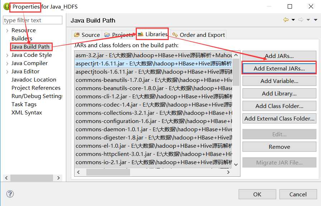The height and width of the screenshot is (206, 321).
Task: Click JAR list scroll left arrow
Action: click(x=78, y=172)
